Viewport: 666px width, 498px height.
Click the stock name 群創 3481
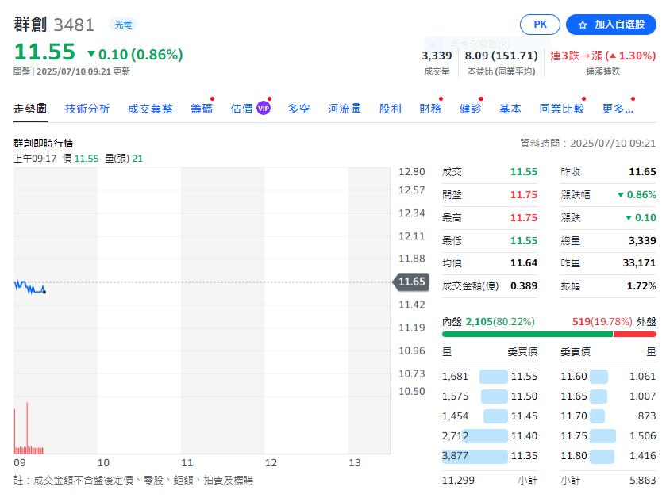click(54, 25)
